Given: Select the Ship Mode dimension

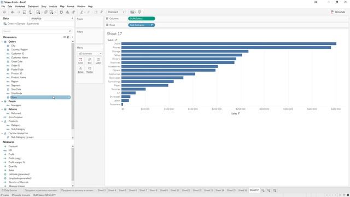Looking at the screenshot, I should tap(16, 94).
